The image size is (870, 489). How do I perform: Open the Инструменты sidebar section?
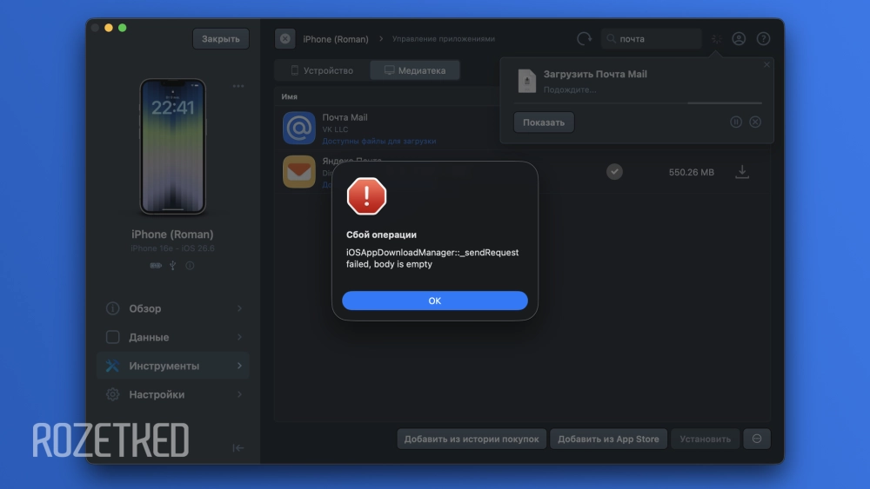click(x=173, y=366)
